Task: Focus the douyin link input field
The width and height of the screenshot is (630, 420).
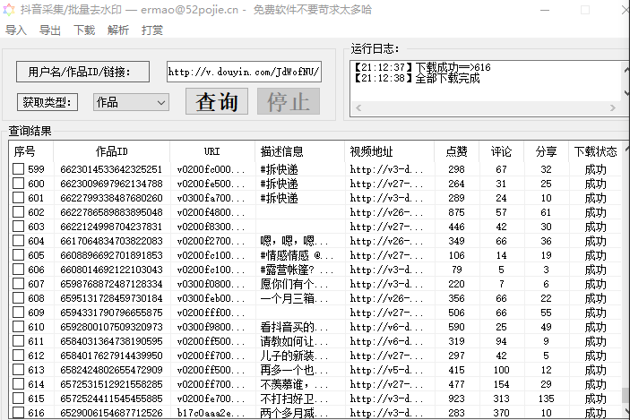Action: 244,72
